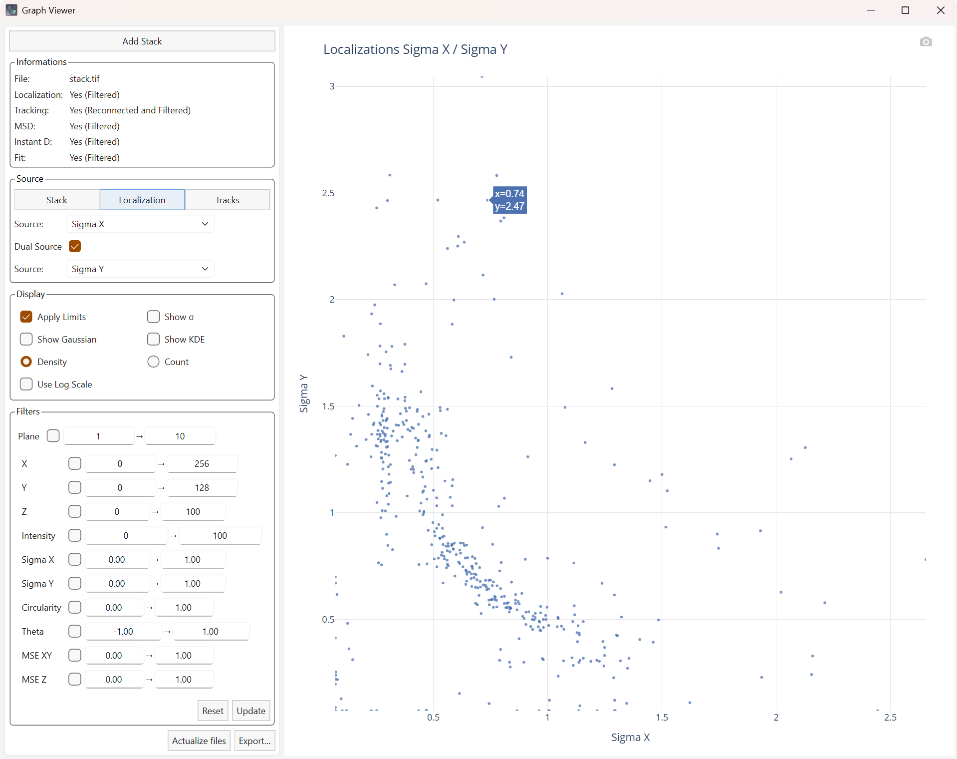This screenshot has width=957, height=759.
Task: Reset the filters with Reset button
Action: pyautogui.click(x=213, y=711)
